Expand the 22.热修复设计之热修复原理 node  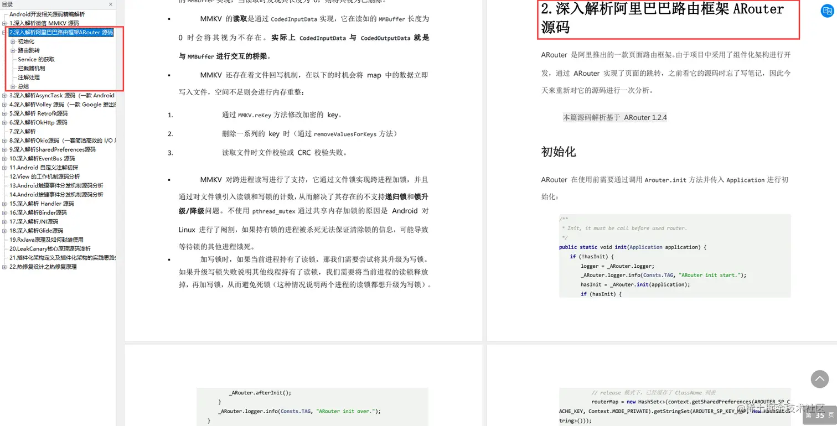tap(4, 267)
